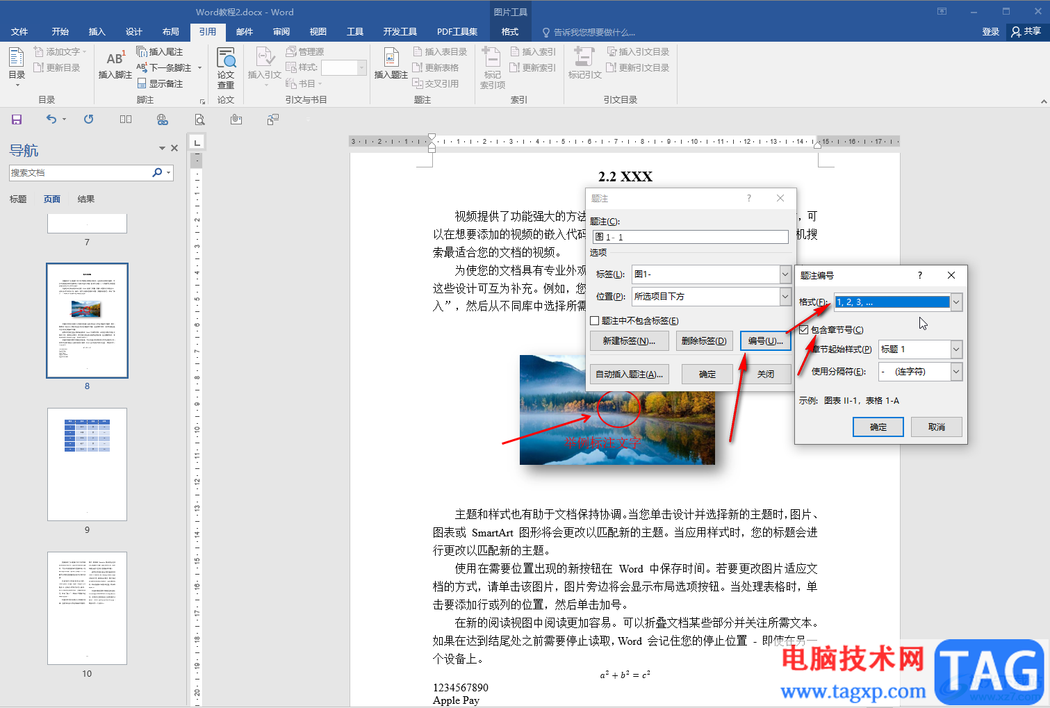The image size is (1050, 708).
Task: Expand the 章节起始样式 dropdown
Action: click(x=956, y=349)
